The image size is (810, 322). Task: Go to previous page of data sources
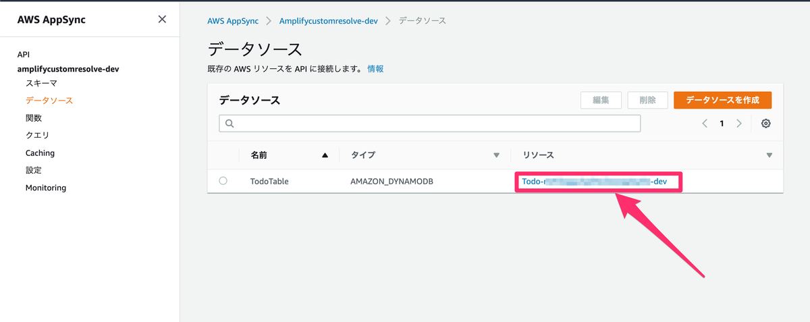[x=705, y=124]
